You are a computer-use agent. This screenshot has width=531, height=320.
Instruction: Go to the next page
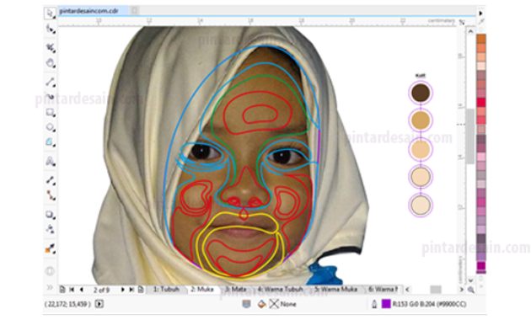[122, 290]
